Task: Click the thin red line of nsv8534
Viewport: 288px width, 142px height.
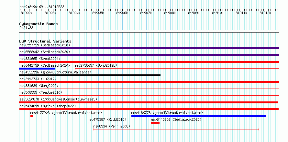Action: (176, 129)
